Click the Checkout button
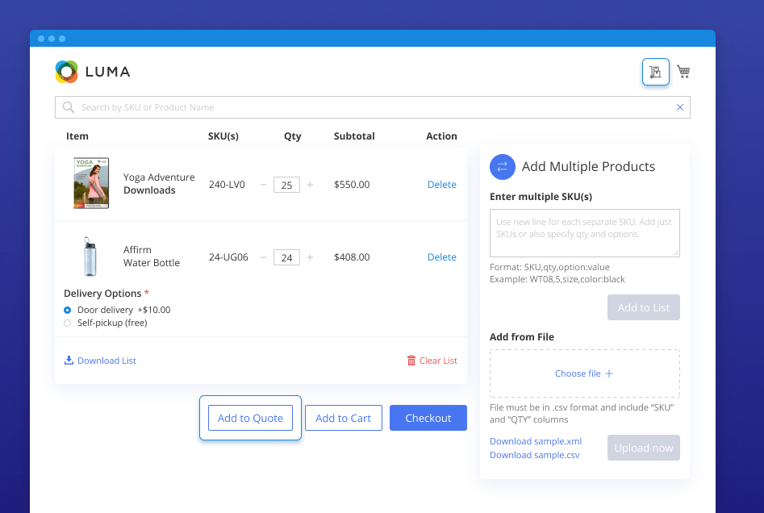 (428, 418)
